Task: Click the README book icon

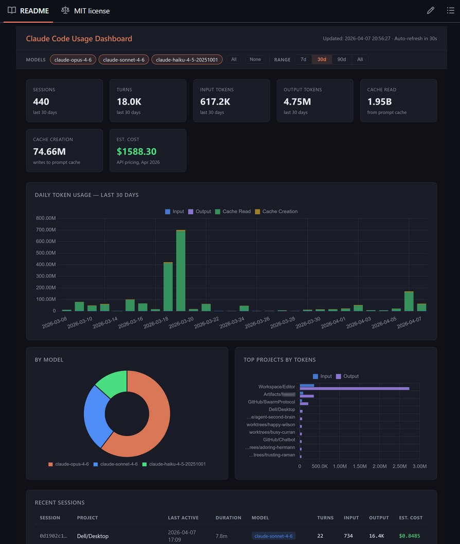Action: (x=12, y=10)
